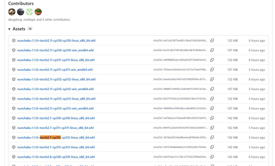This screenshot has width=275, height=166.
Task: Open the fourth contributor's avatar
Action: pos(38,12)
